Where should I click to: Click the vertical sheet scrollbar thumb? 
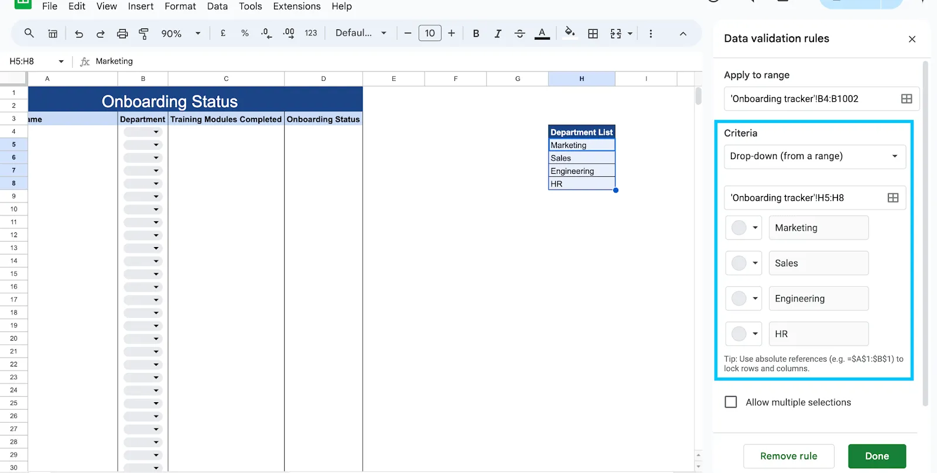click(698, 97)
